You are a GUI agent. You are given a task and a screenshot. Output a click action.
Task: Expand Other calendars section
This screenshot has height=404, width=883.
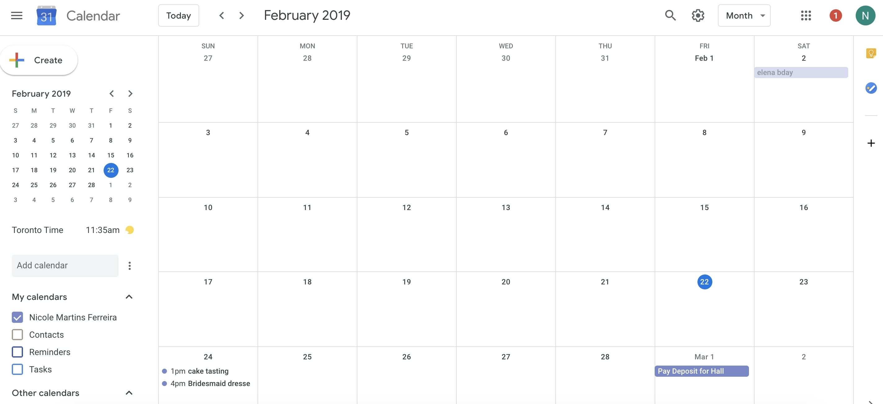(x=128, y=393)
